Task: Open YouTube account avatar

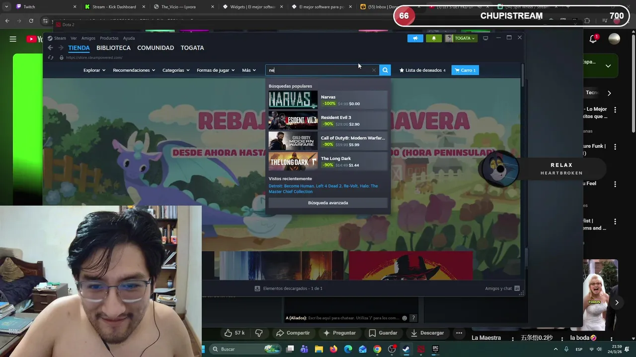Action: [614, 39]
